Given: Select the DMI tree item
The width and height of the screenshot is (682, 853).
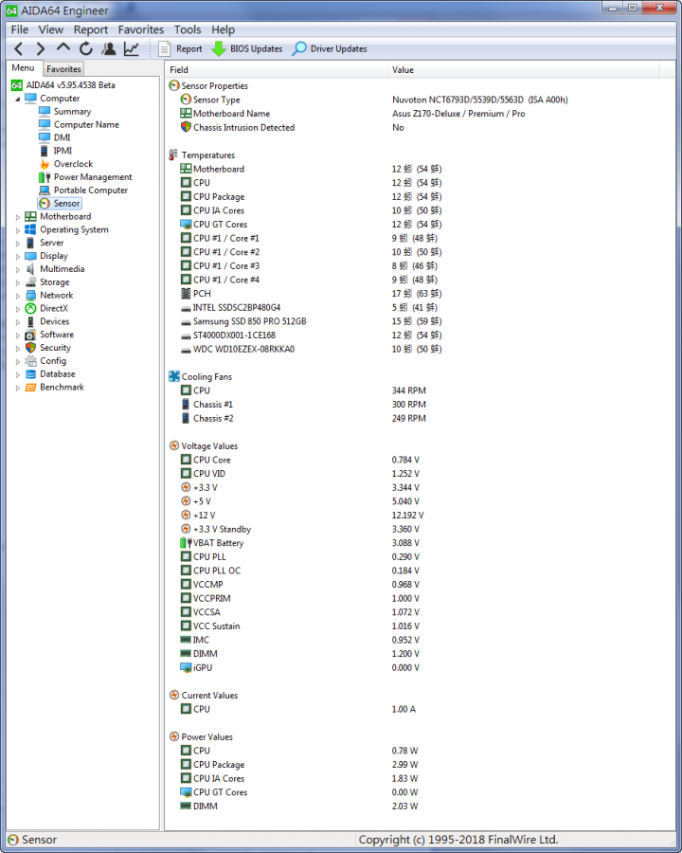Looking at the screenshot, I should click(x=62, y=137).
